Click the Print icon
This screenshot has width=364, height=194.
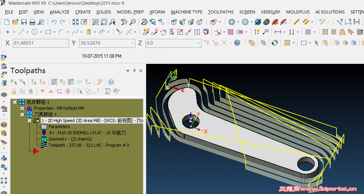pyautogui.click(x=32, y=22)
